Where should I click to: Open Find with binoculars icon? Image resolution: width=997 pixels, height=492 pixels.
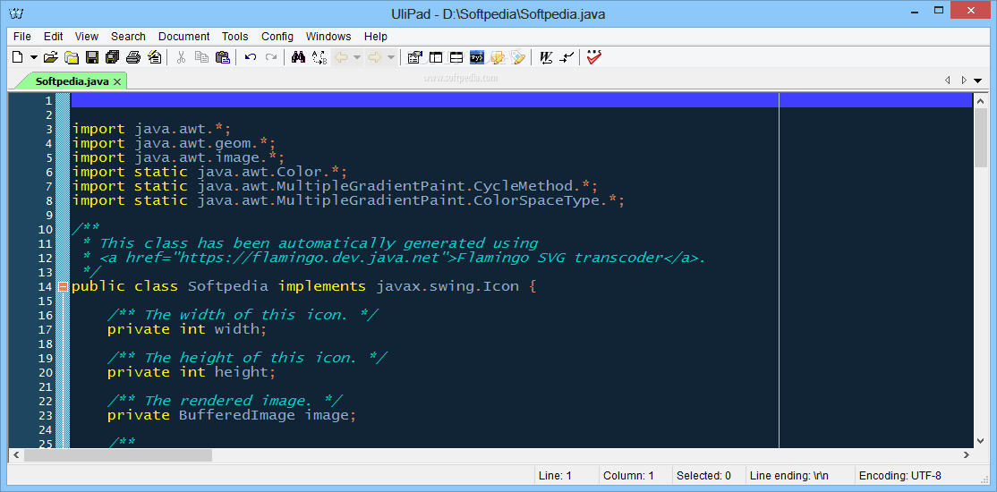(x=298, y=57)
